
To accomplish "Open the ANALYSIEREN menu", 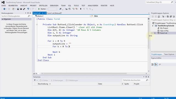I will tap(93, 5).
